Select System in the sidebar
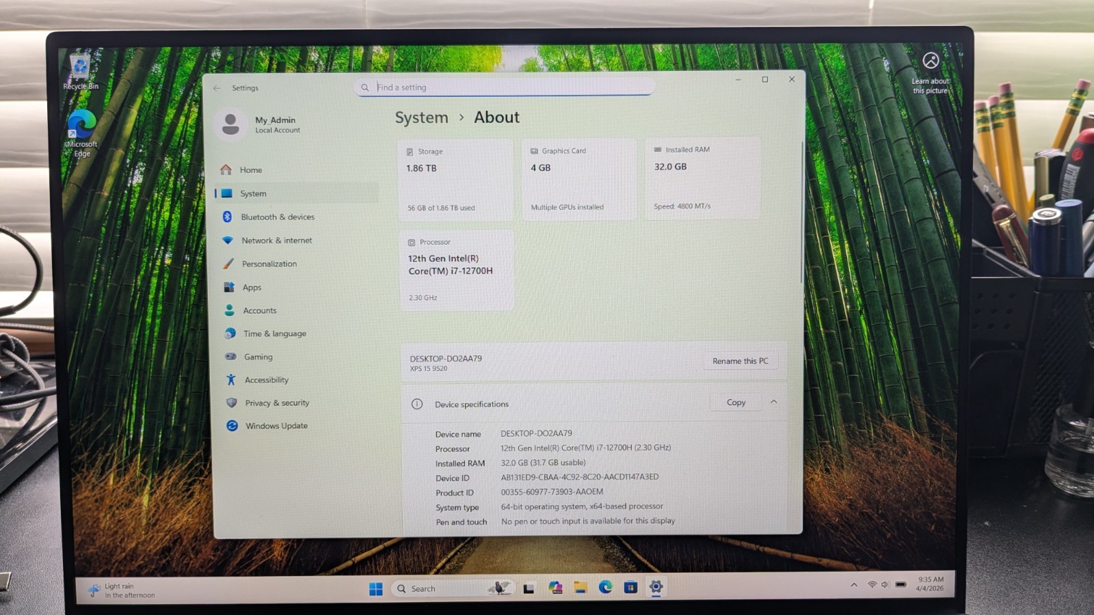Screen dimensions: 1094x615 297,193
